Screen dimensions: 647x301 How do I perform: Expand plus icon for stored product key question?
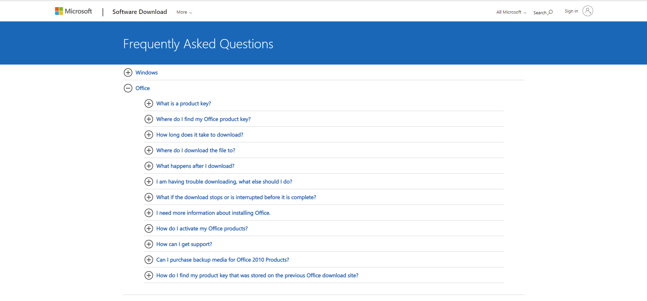click(149, 276)
